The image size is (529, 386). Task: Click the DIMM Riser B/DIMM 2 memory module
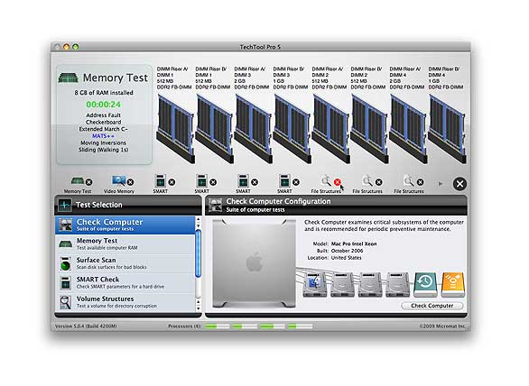pos(369,129)
